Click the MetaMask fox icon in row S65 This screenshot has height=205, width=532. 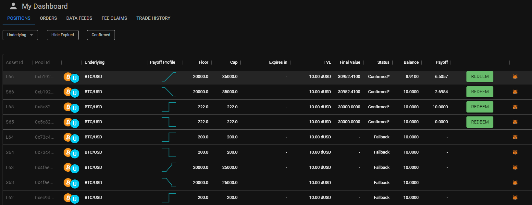pyautogui.click(x=515, y=122)
